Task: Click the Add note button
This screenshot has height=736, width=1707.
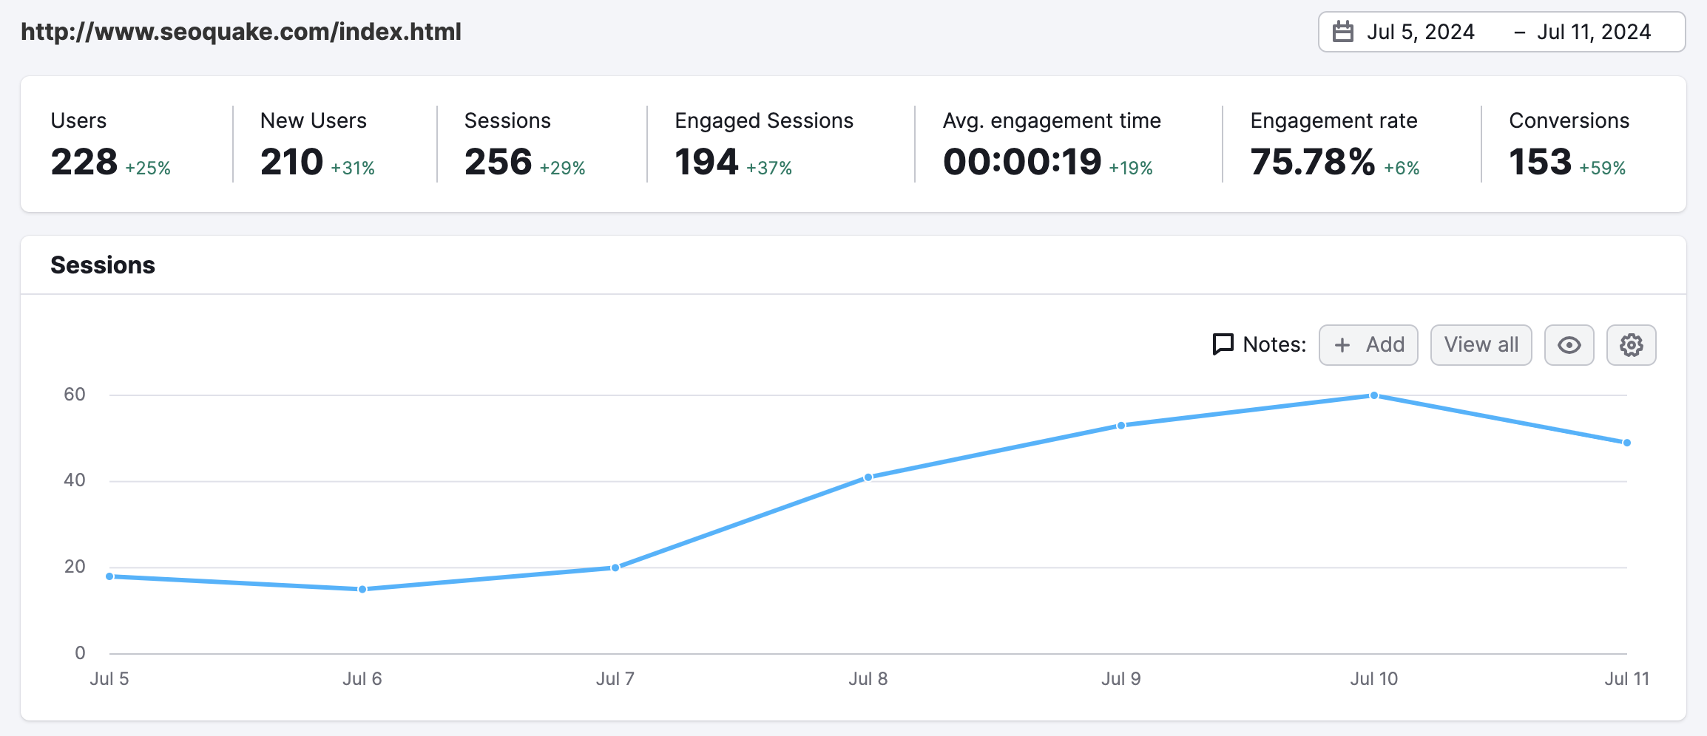Action: (x=1368, y=344)
